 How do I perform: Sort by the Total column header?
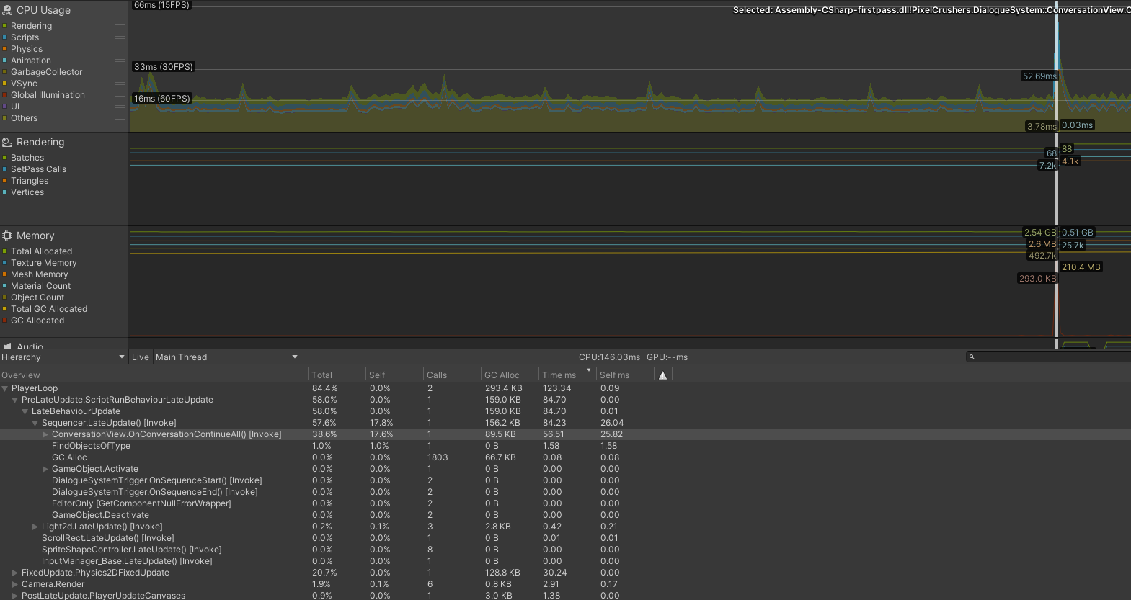337,375
